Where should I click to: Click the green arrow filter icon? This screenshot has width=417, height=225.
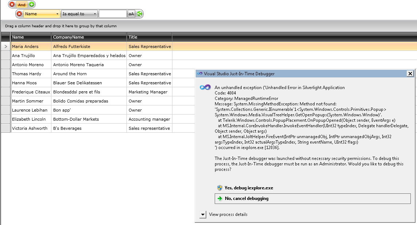tap(139, 14)
